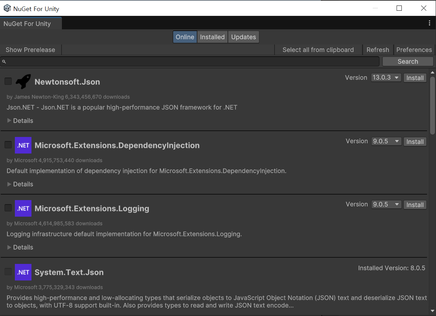
Task: Open the Updates tab
Action: (243, 37)
